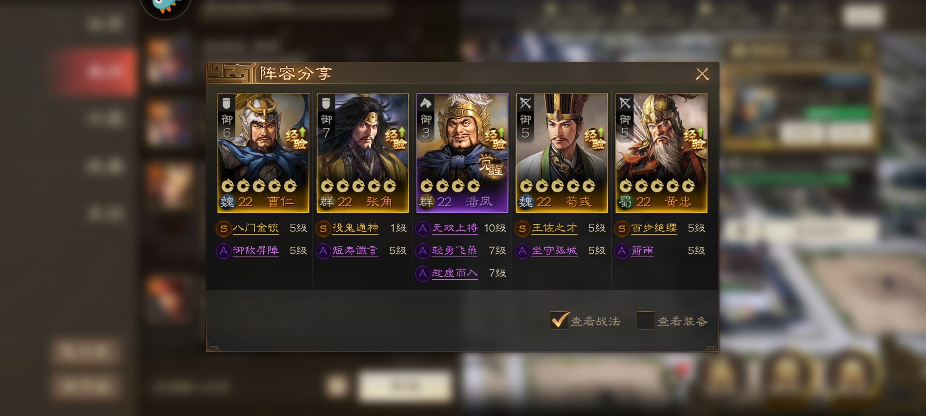
Task: Click the S-rank badge beside 八门金锁
Action: (223, 228)
